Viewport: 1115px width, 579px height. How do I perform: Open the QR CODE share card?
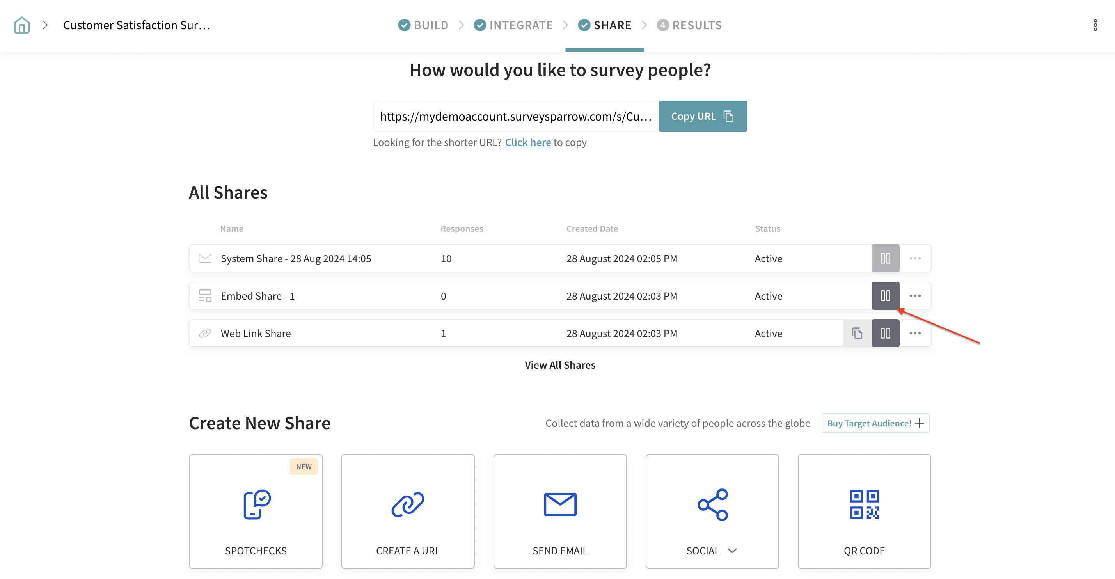point(864,511)
